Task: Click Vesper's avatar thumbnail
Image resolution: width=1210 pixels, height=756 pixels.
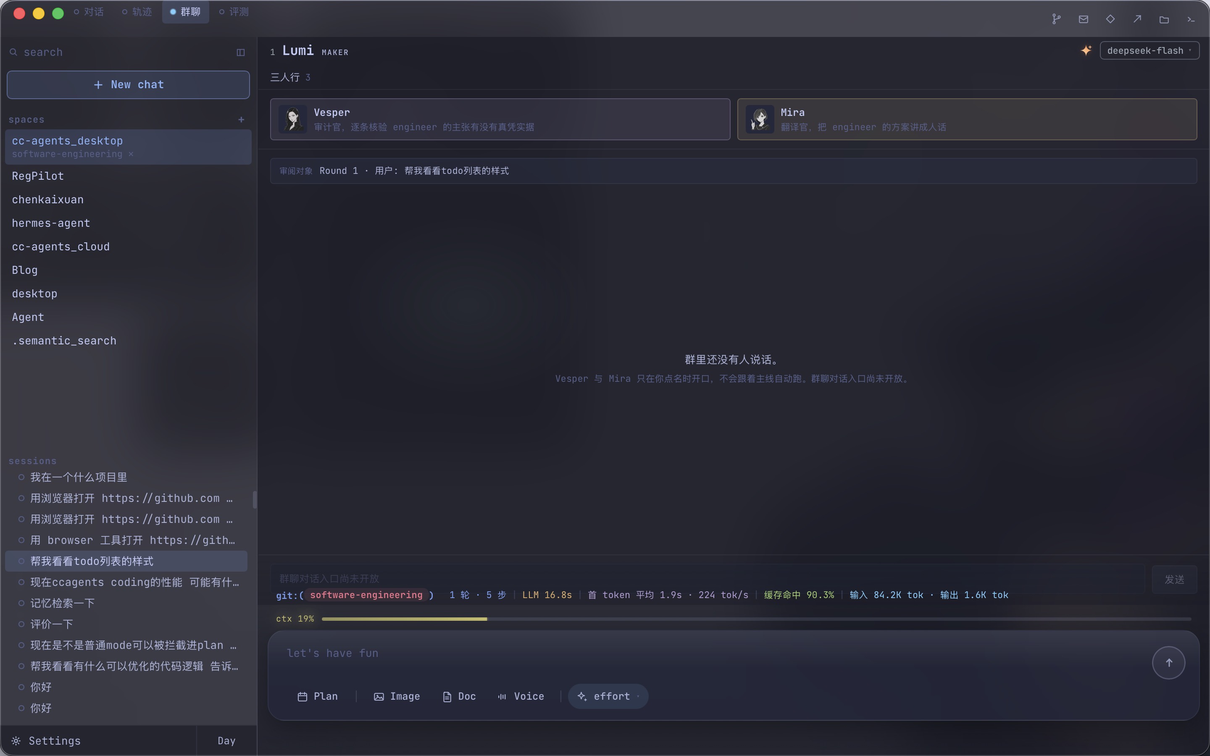Action: (x=292, y=119)
